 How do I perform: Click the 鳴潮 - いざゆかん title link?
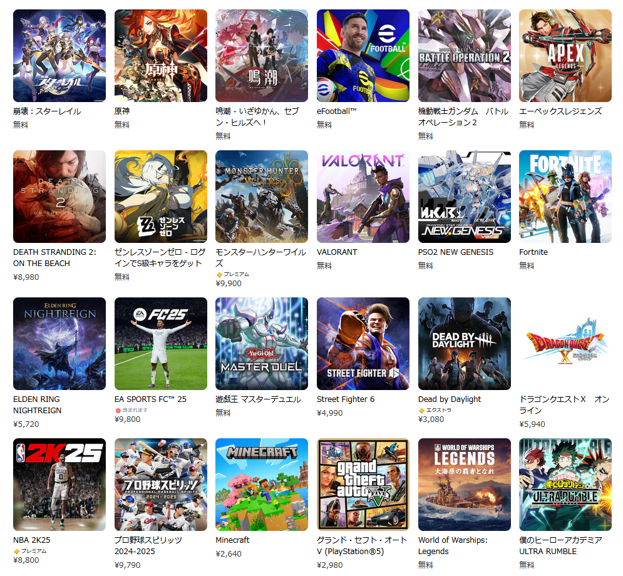(x=257, y=117)
